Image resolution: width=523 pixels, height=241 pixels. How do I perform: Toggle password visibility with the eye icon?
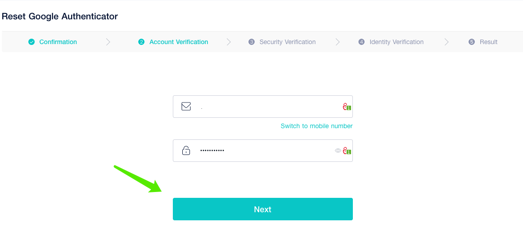(x=338, y=151)
